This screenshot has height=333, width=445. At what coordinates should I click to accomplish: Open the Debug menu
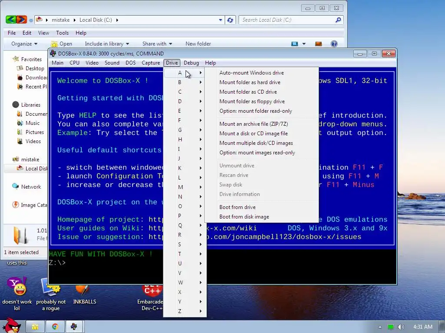tap(191, 63)
